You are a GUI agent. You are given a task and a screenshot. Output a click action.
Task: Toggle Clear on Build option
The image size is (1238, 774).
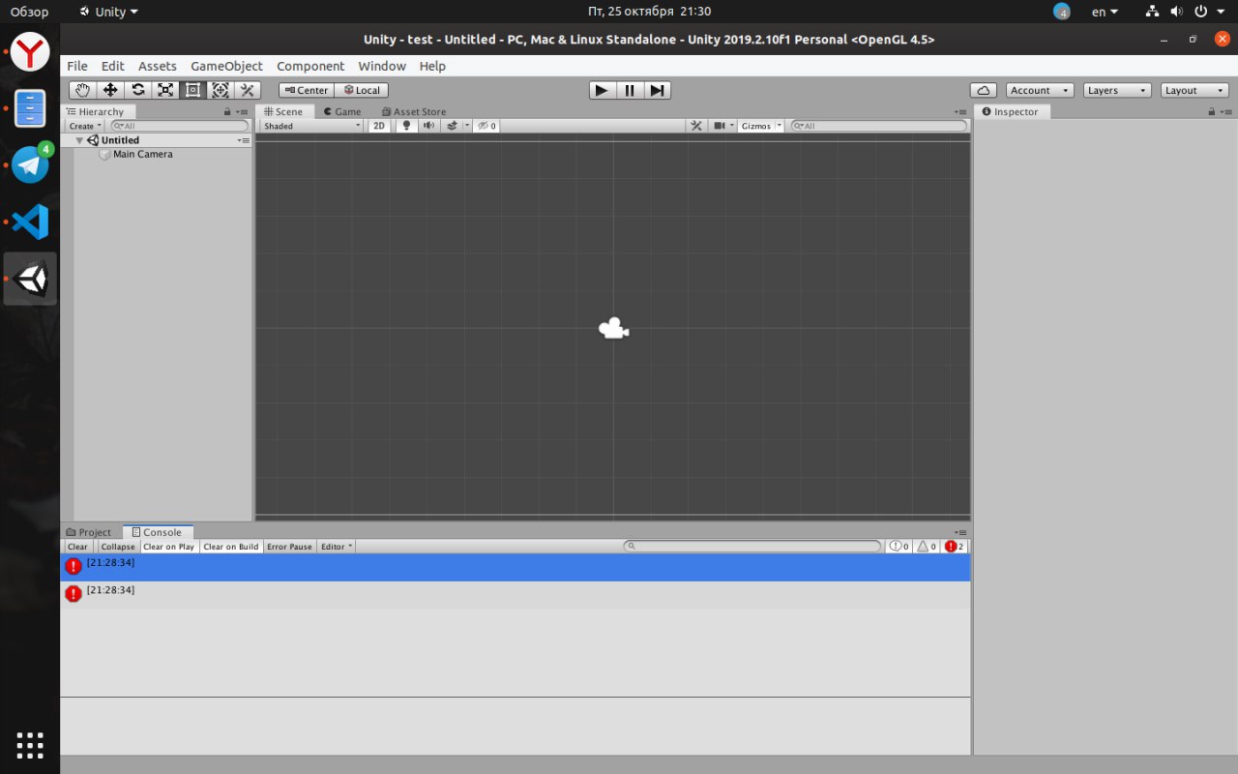231,547
